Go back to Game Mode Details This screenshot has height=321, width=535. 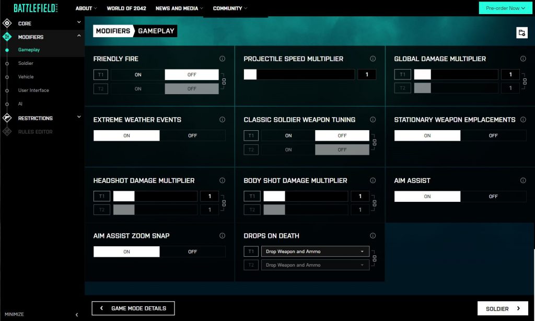point(133,308)
